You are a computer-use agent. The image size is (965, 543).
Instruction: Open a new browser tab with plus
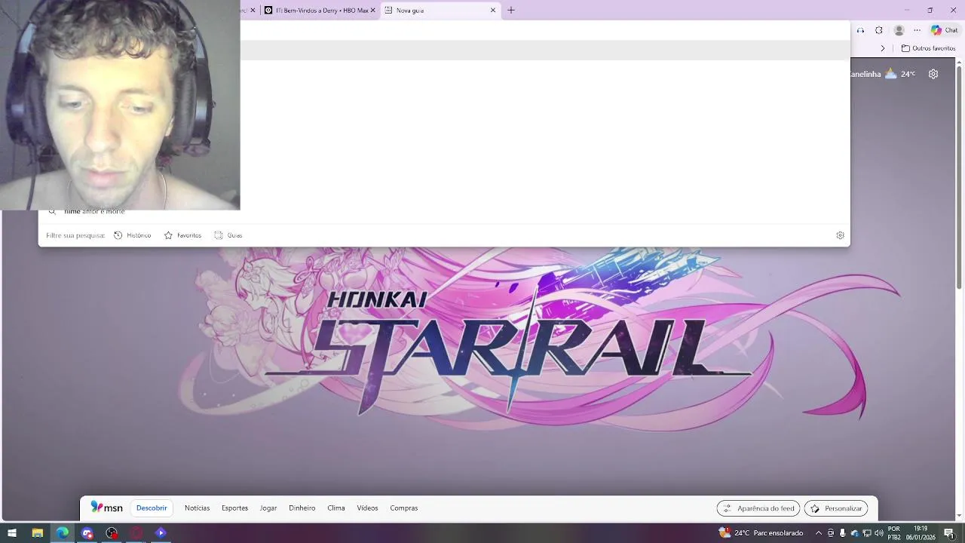click(x=511, y=11)
